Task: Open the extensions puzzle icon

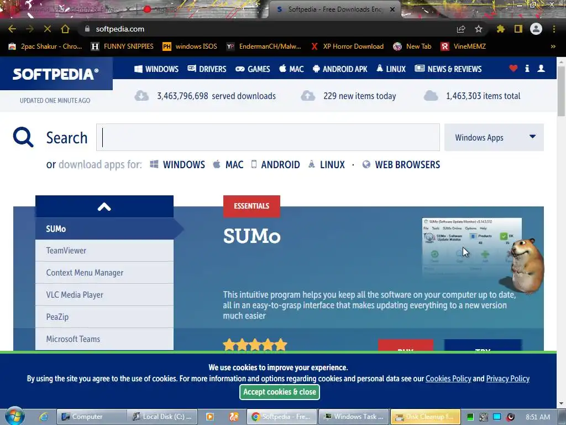Action: click(501, 29)
